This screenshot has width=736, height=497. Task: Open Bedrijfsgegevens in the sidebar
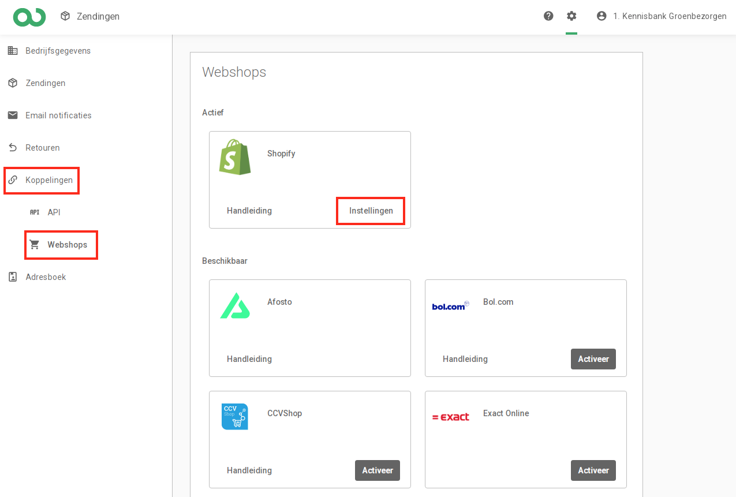tap(58, 51)
